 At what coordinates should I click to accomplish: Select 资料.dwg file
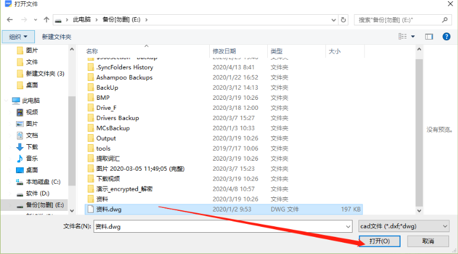[224, 210]
